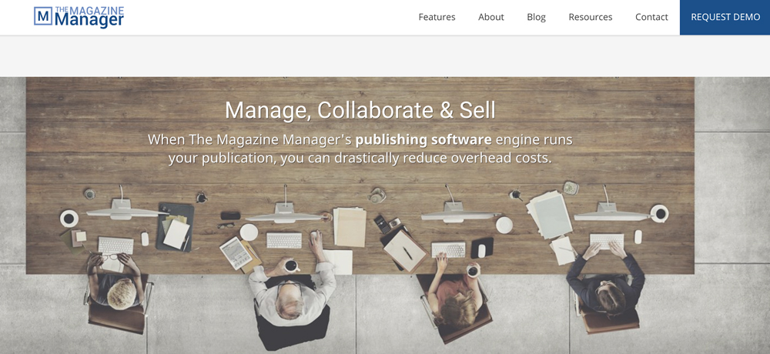Click the Manage, Collaborate & Sell headline
The width and height of the screenshot is (770, 354).
coord(360,110)
